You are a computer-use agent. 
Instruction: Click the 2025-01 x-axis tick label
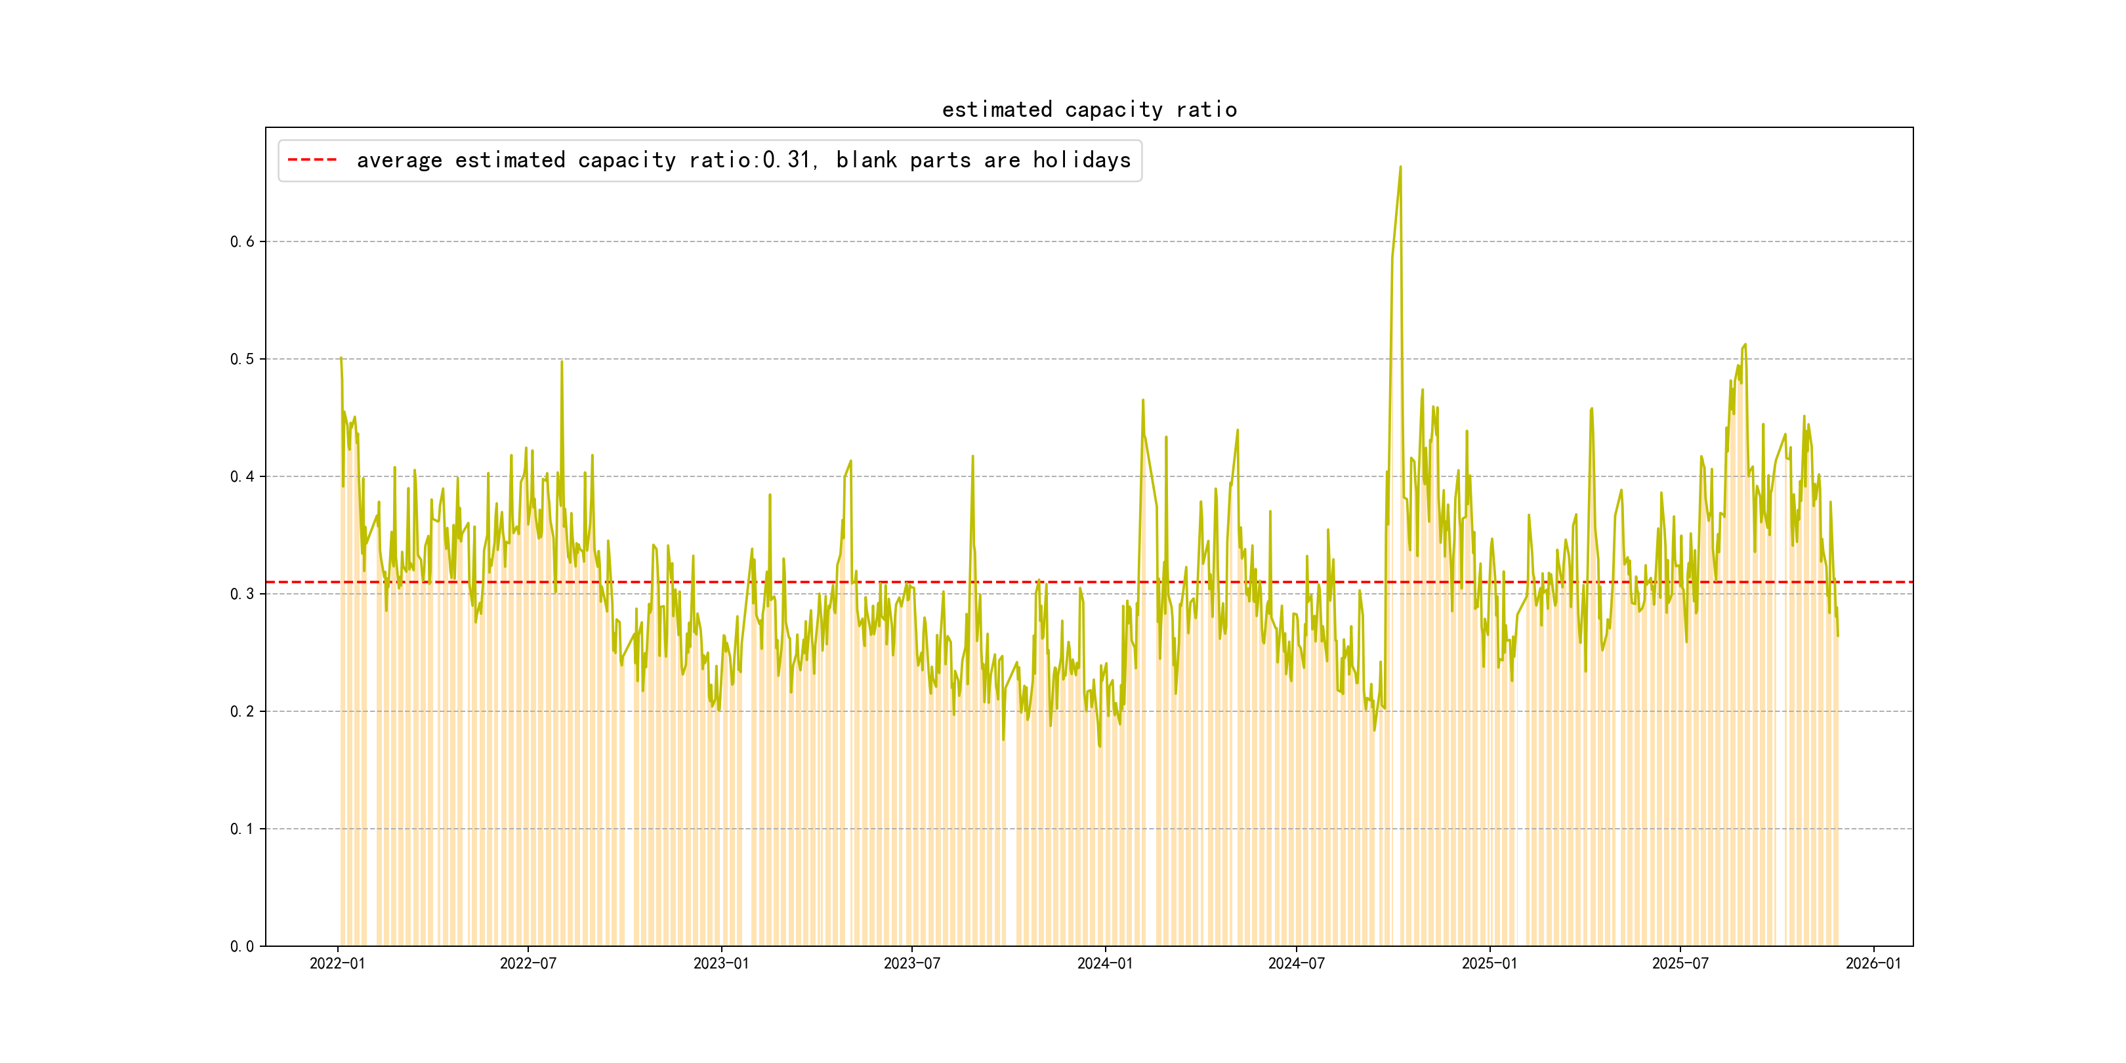click(x=1490, y=963)
